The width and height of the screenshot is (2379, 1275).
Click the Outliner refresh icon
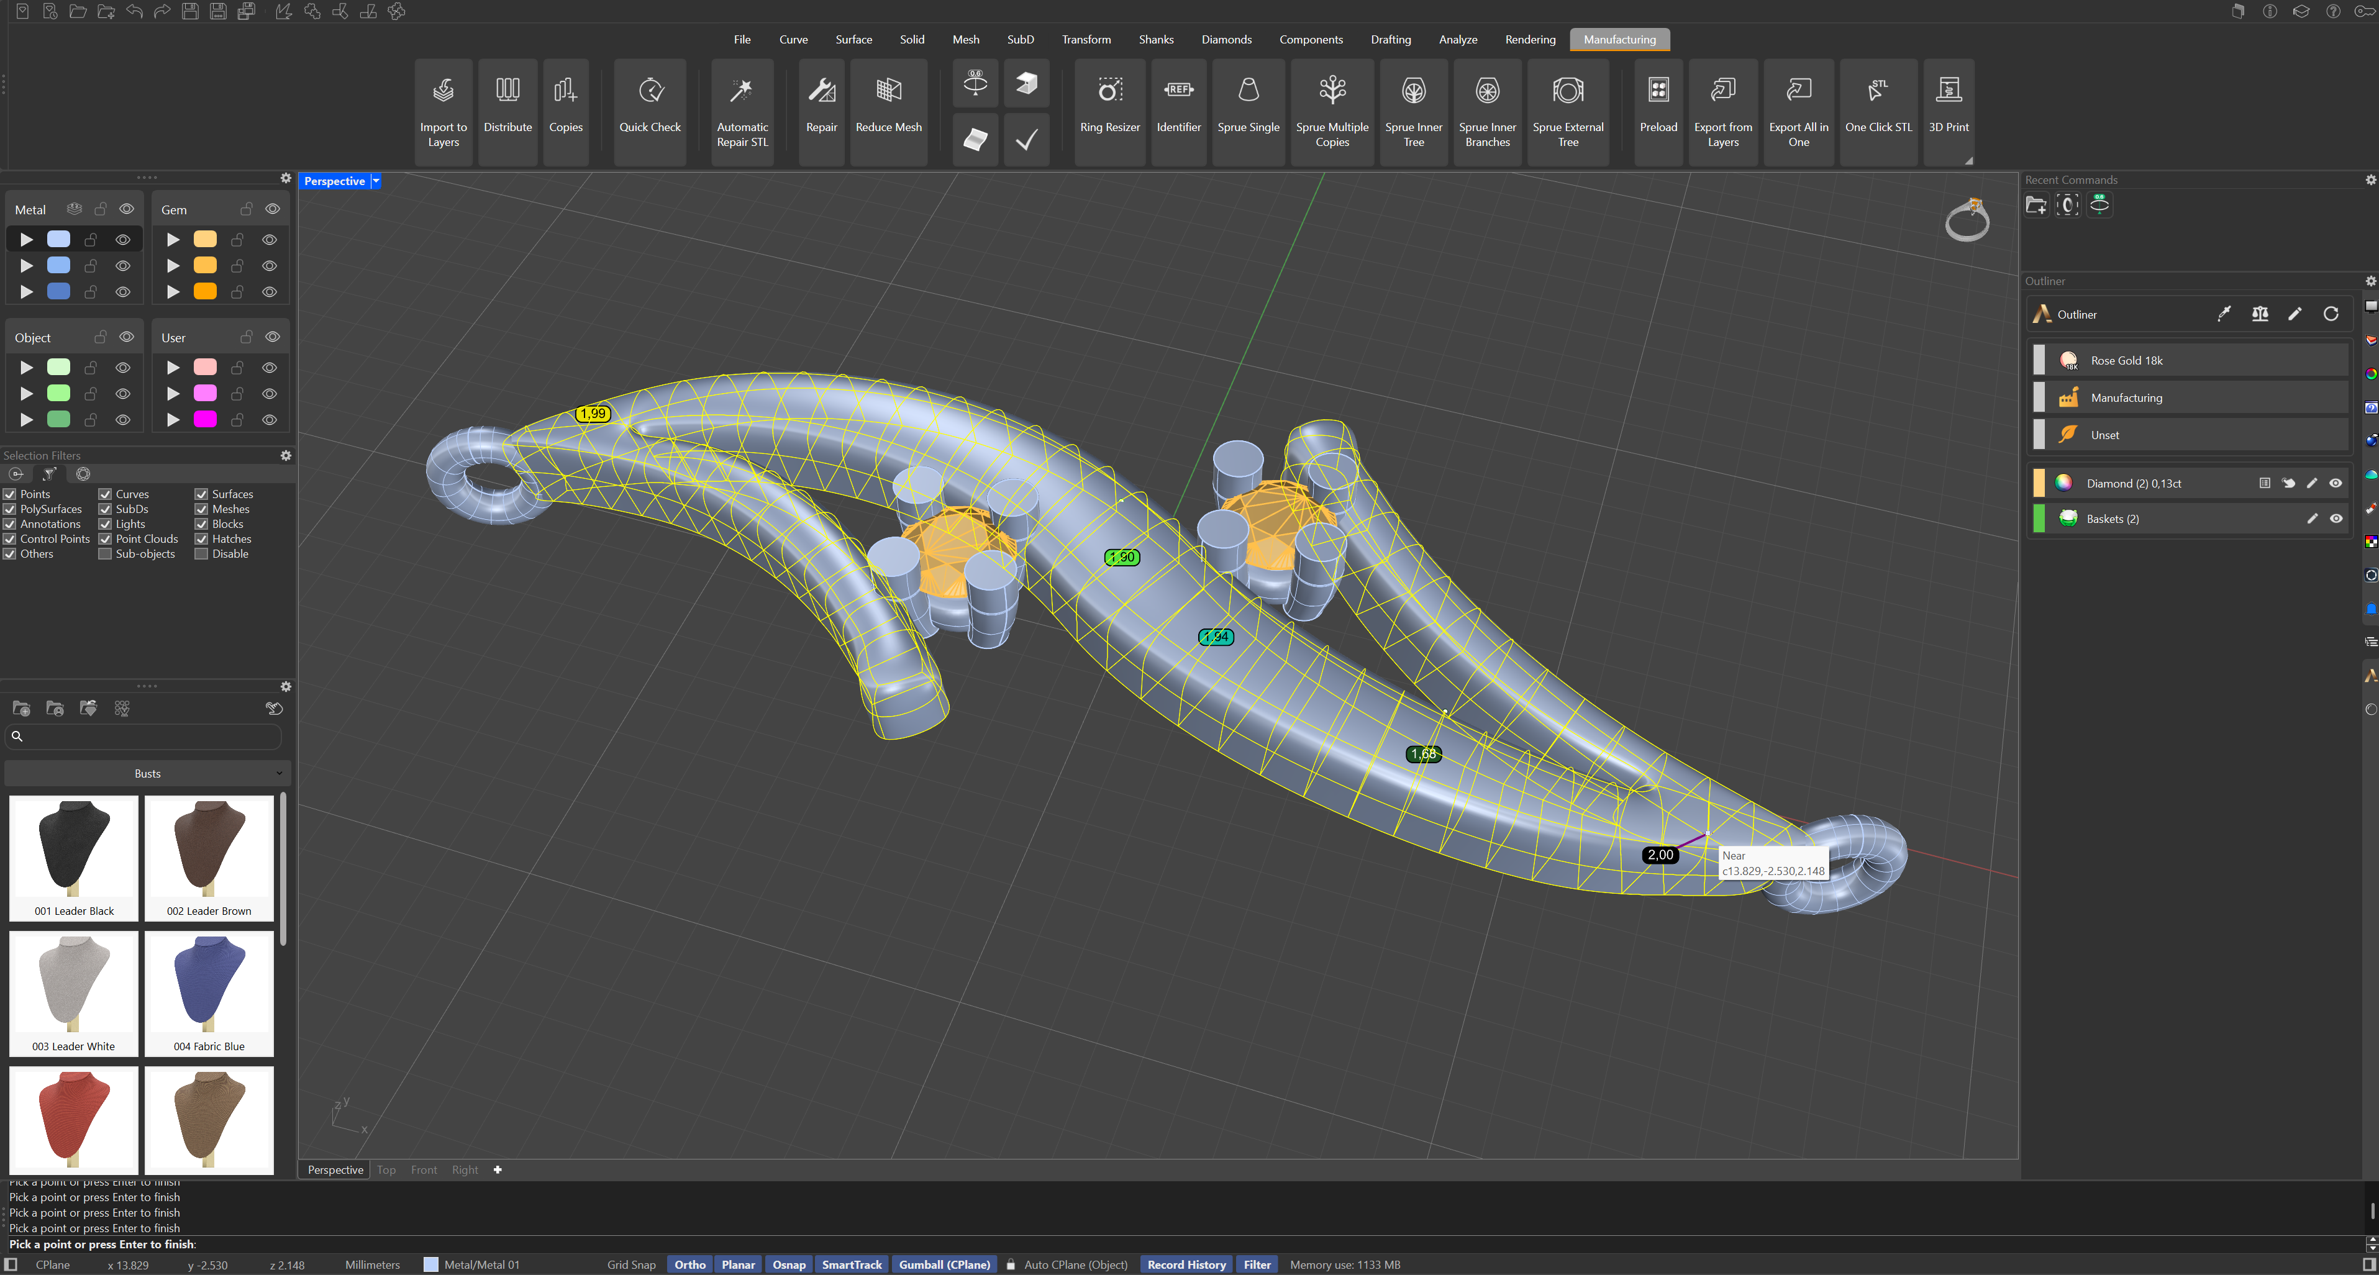pos(2331,314)
